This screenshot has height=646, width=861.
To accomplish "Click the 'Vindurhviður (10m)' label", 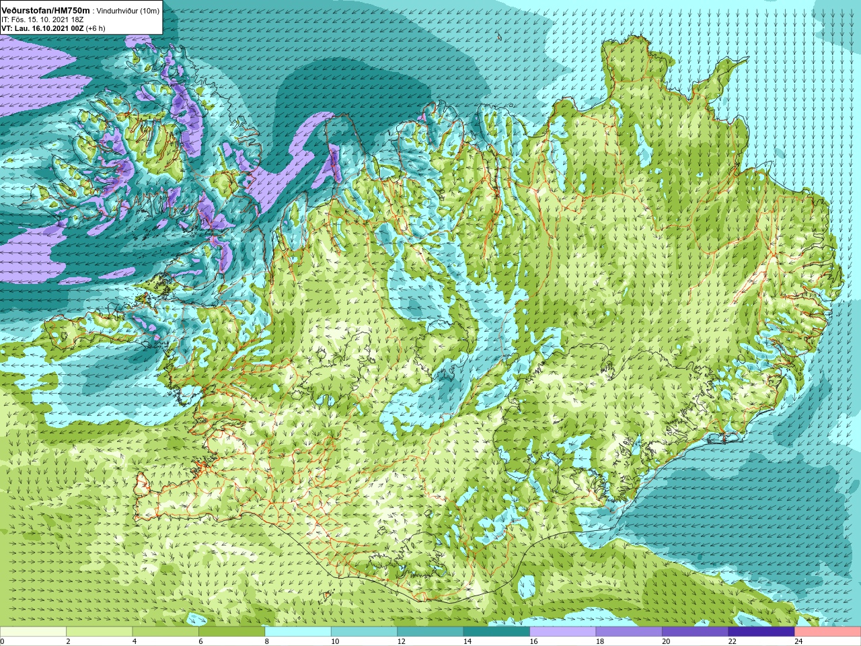I will (x=128, y=11).
